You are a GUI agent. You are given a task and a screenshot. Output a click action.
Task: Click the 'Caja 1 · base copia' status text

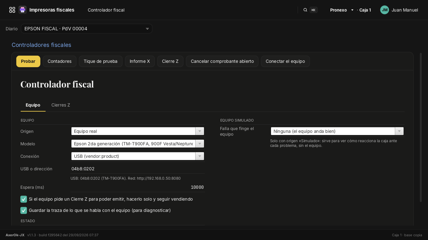[x=407, y=235]
